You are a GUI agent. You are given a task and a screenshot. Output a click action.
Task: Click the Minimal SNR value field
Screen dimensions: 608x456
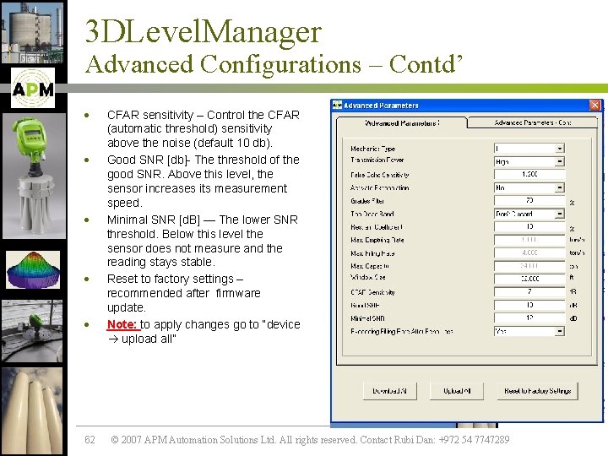tap(529, 318)
